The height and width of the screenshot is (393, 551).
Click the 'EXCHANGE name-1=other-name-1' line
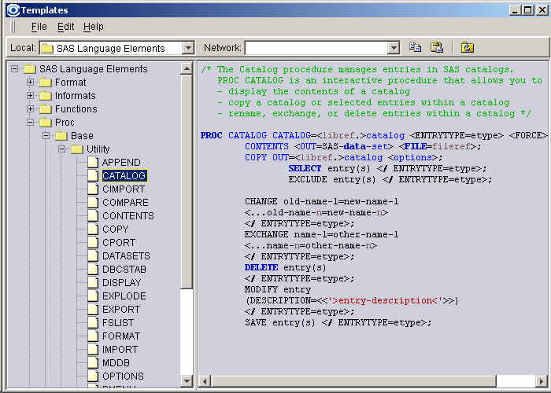click(x=321, y=234)
